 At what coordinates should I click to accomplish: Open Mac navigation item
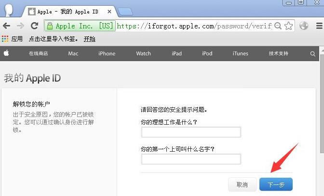pos(73,53)
